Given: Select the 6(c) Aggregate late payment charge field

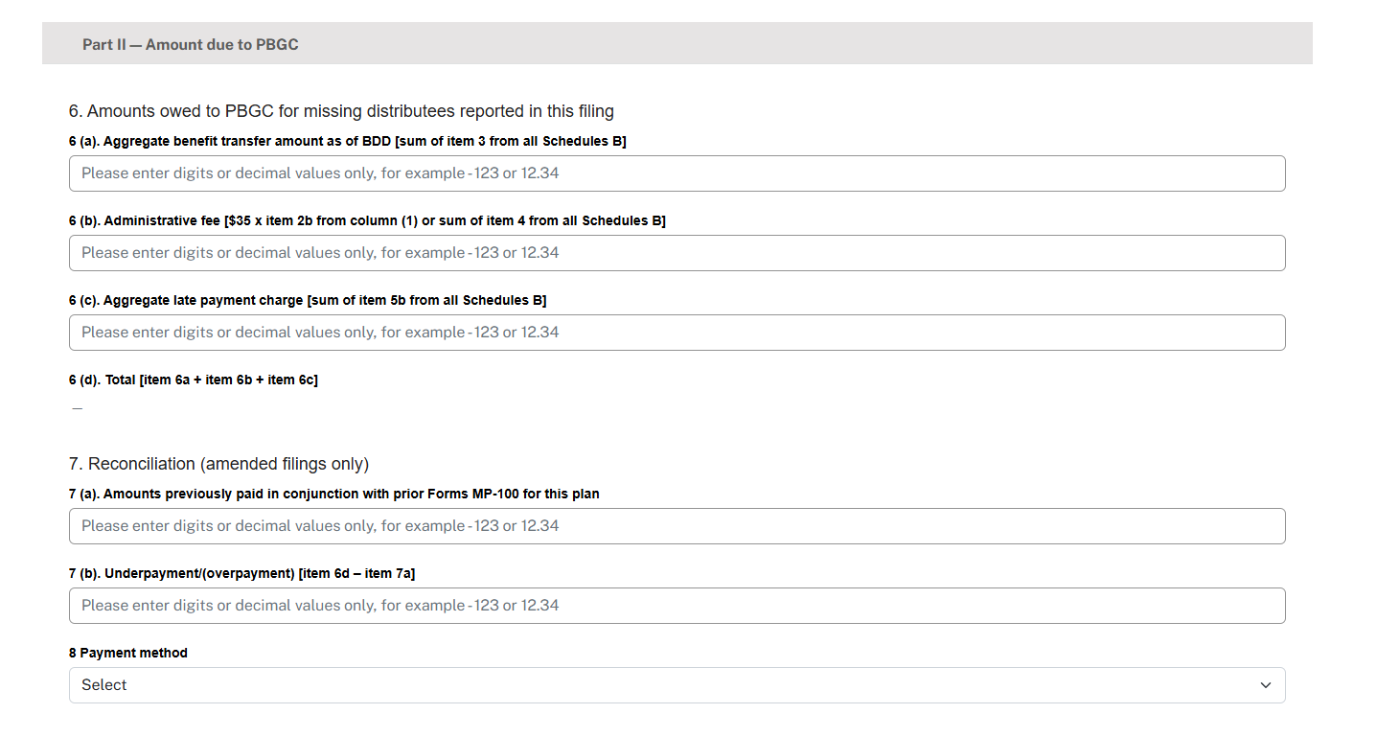Looking at the screenshot, I should (677, 333).
